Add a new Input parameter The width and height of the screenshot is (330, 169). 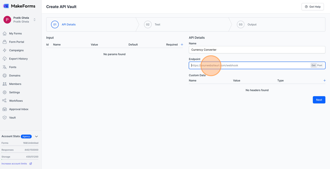point(182,44)
